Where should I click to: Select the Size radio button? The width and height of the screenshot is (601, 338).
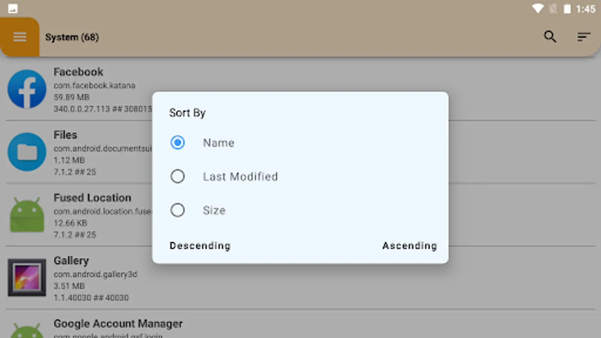pyautogui.click(x=177, y=210)
